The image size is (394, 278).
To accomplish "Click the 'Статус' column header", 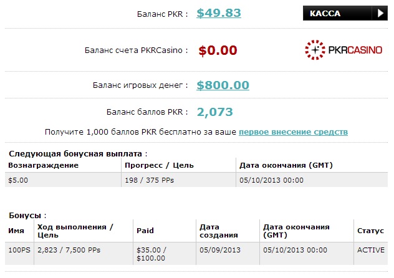I will [370, 231].
